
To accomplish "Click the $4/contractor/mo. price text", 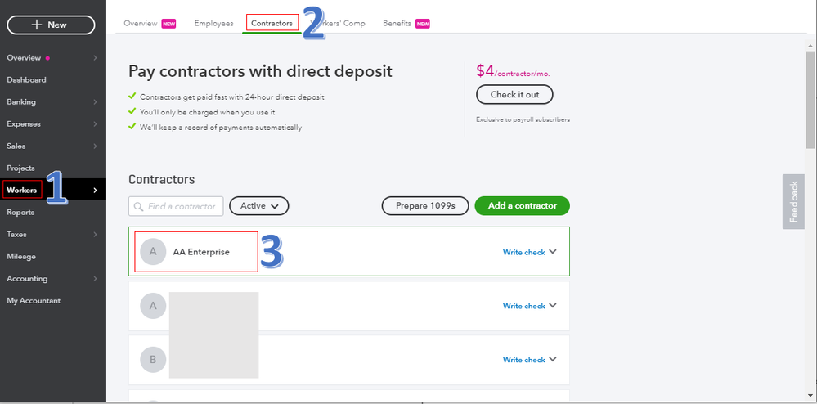I will coord(513,71).
